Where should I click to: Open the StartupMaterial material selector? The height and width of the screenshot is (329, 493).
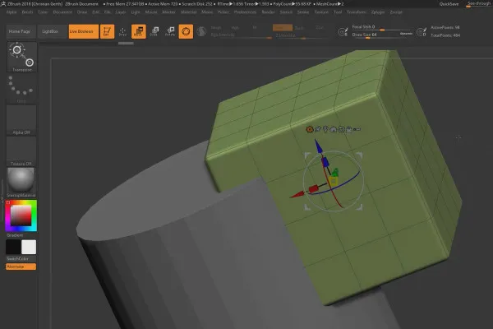[x=21, y=183]
